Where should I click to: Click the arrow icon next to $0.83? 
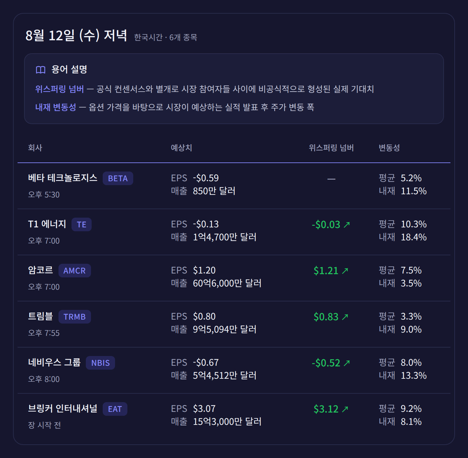coord(345,317)
